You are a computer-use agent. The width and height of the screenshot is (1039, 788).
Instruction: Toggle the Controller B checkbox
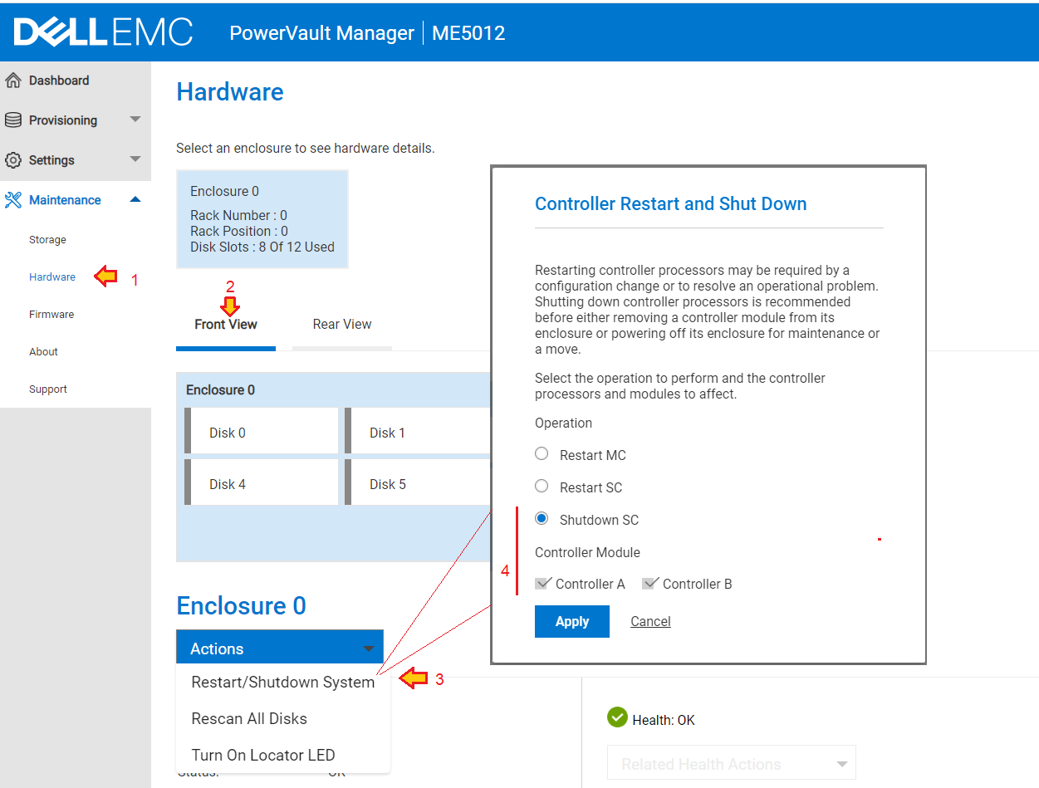[x=650, y=582]
